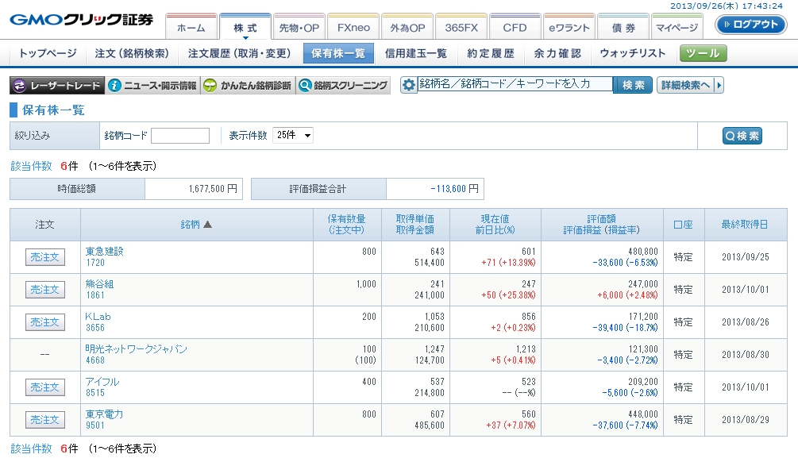798x462 pixels.
Task: Click the stock name keyword search box
Action: pyautogui.click(x=515, y=84)
